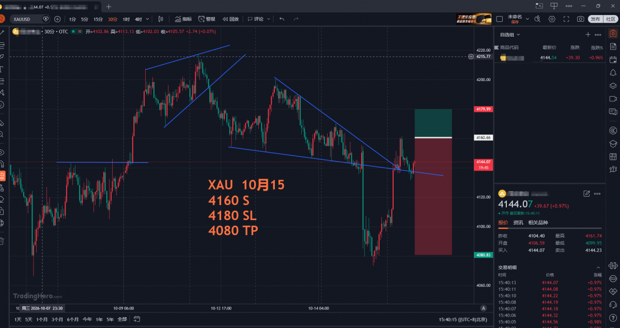
Task: Select the layout square icon
Action: (499, 19)
